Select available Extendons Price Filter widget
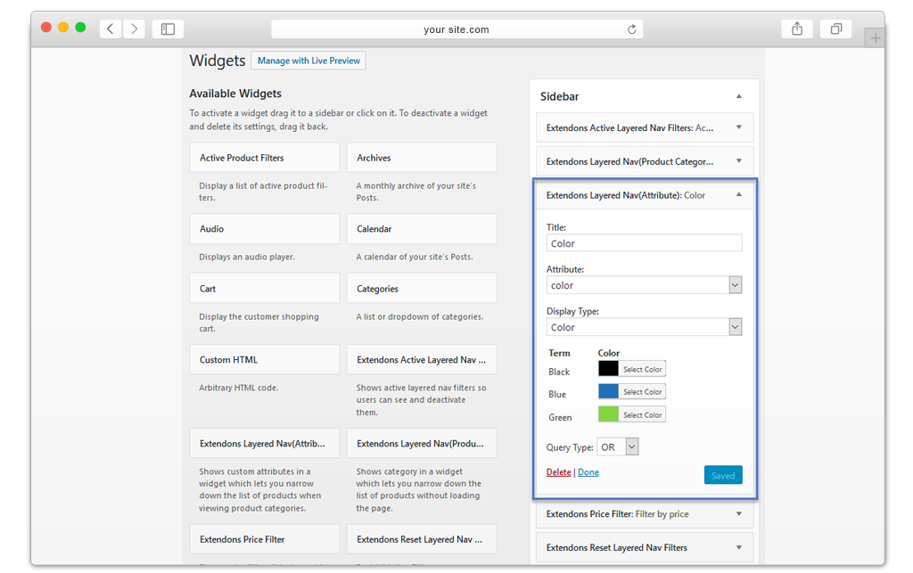Image resolution: width=913 pixels, height=573 pixels. (264, 539)
